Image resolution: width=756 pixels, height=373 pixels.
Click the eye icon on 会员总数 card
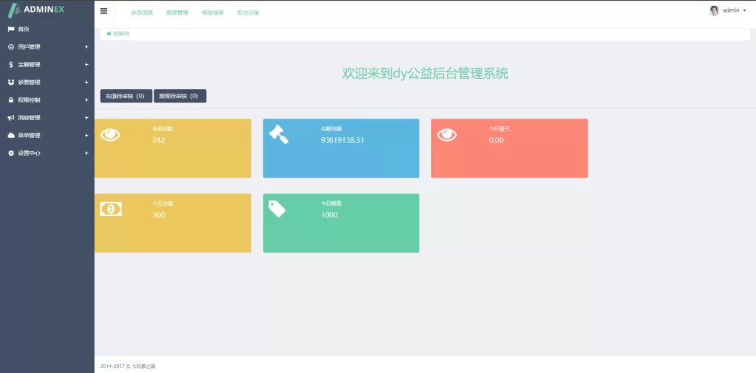coord(110,135)
